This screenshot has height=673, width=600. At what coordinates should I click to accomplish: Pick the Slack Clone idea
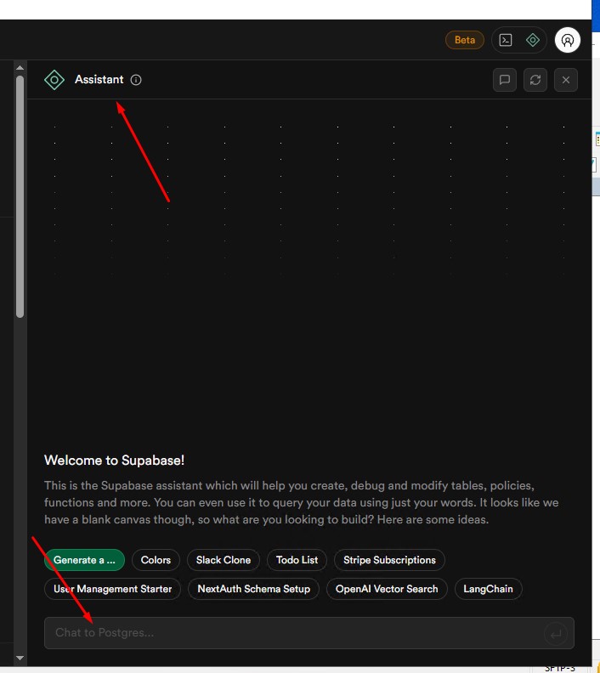pos(224,560)
